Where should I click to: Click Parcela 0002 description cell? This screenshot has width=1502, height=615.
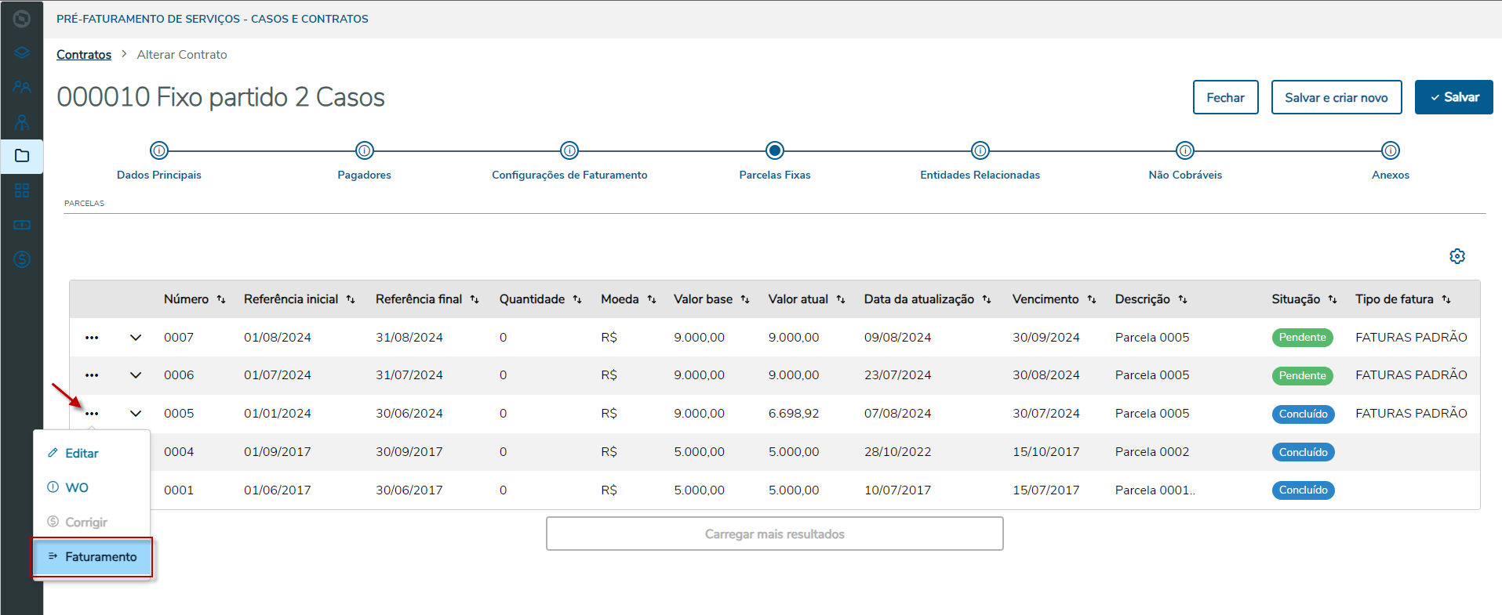(x=1152, y=452)
